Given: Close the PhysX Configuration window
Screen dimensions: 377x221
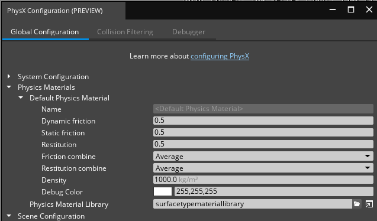Looking at the screenshot, I should pos(369,9).
